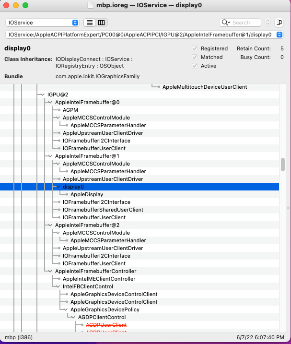Toggle the Registered checkbox
The height and width of the screenshot is (344, 291).
[195, 48]
